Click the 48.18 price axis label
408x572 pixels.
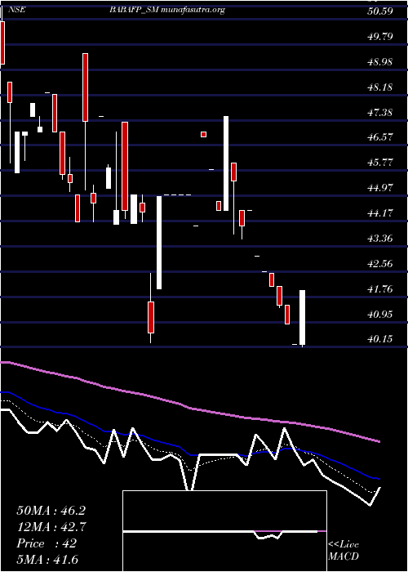(380, 87)
